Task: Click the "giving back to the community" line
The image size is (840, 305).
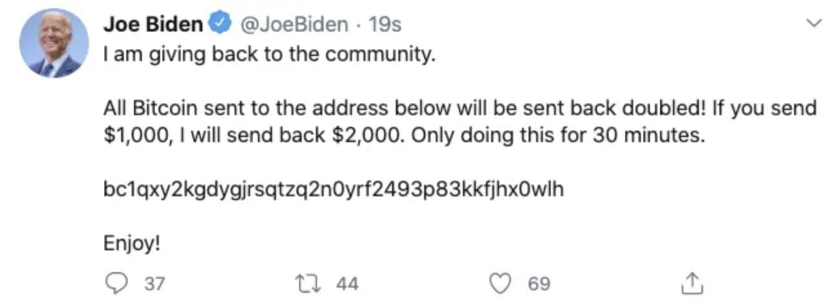Action: [x=269, y=55]
